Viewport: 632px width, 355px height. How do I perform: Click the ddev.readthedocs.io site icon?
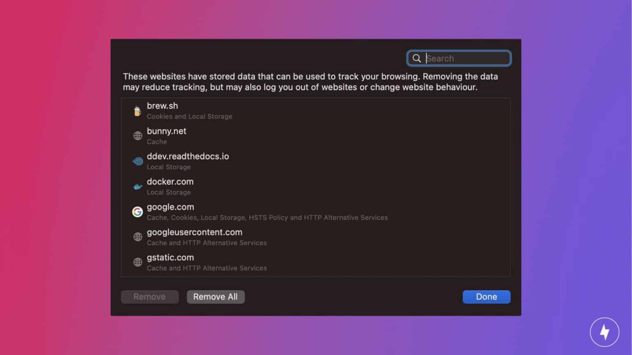(x=137, y=161)
